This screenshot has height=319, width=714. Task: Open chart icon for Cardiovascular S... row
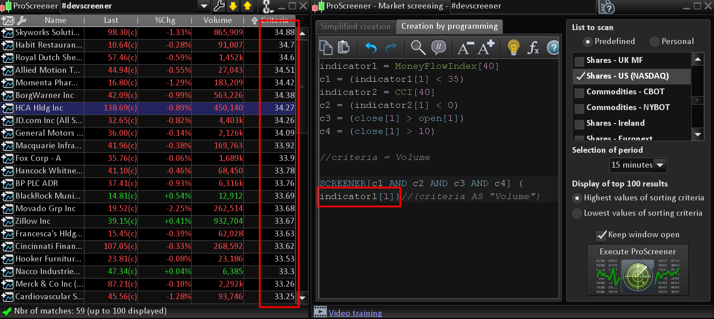pyautogui.click(x=7, y=297)
